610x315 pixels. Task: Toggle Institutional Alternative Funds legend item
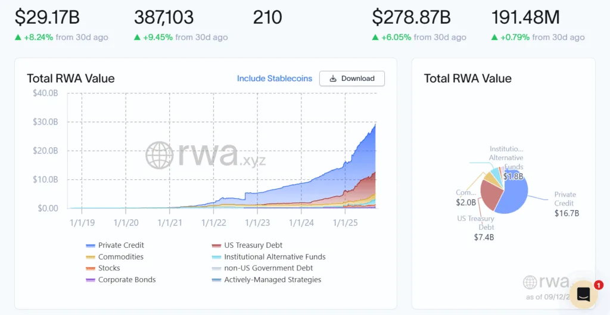(x=275, y=257)
